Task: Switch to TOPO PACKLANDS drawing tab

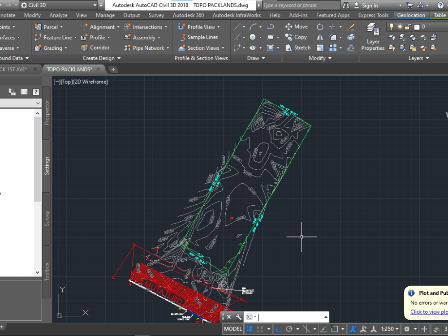Action: [69, 69]
